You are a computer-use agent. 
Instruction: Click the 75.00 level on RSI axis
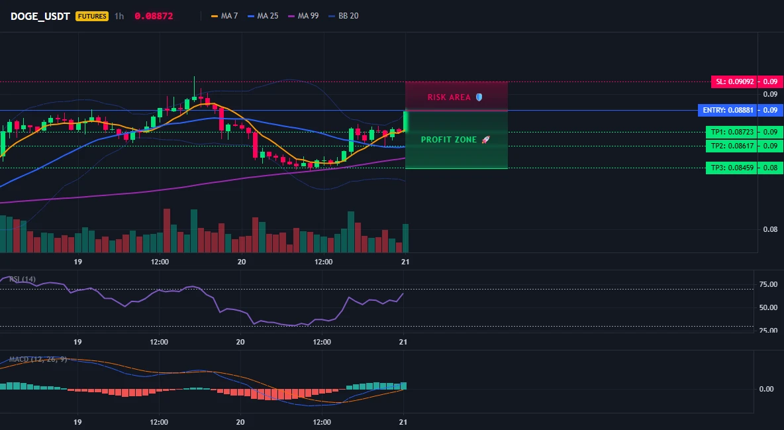(768, 284)
